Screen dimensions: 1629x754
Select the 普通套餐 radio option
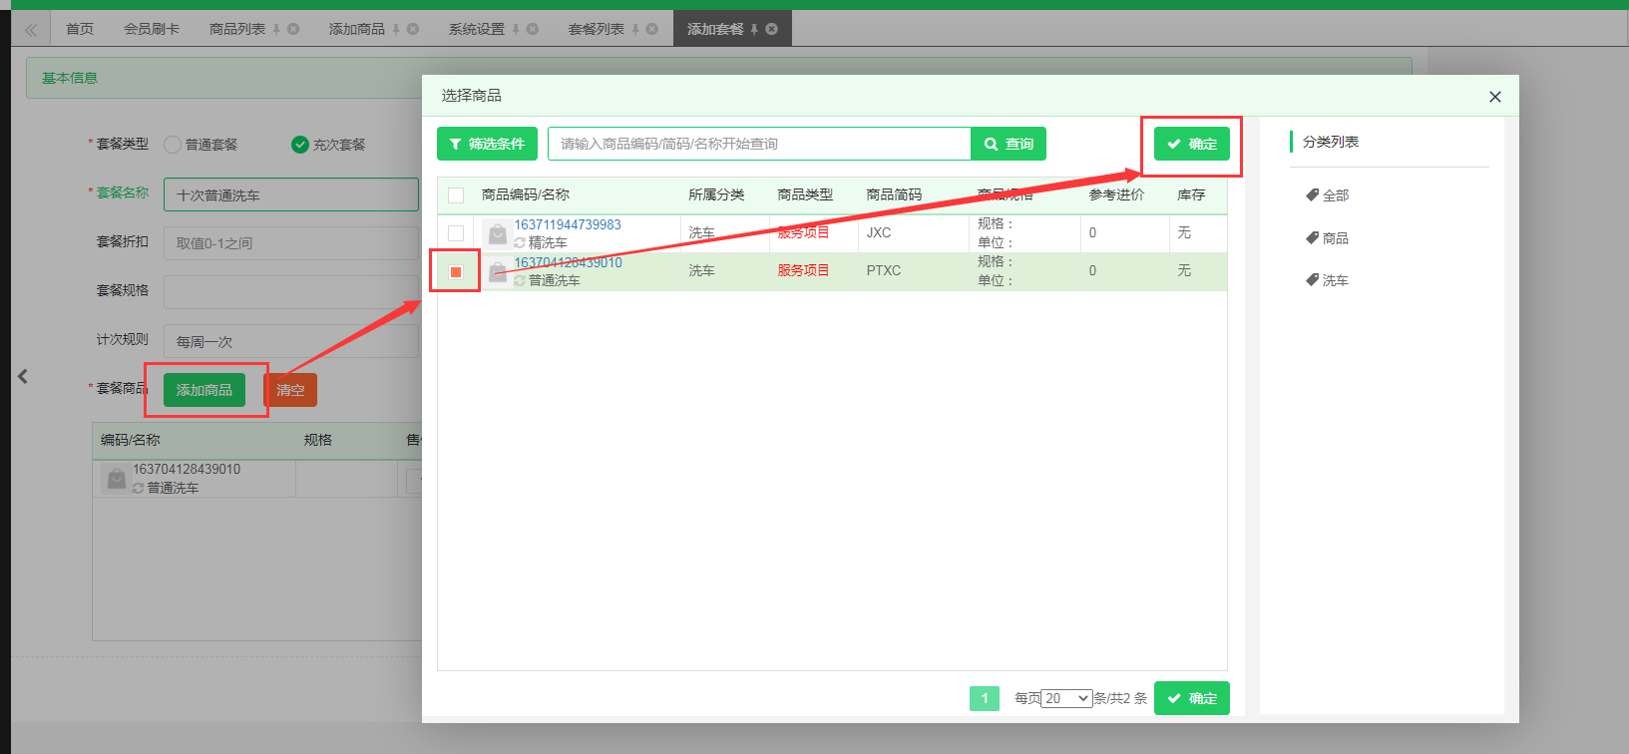(173, 145)
